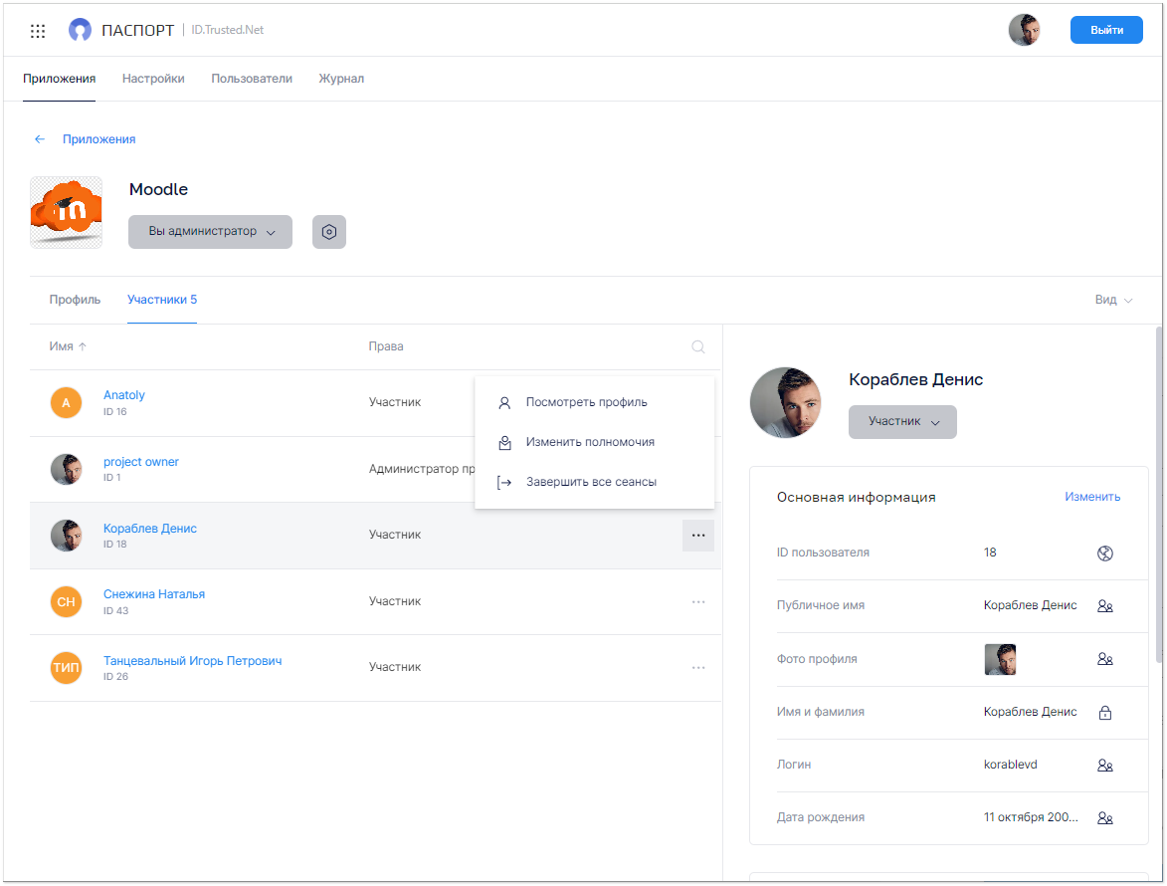Click visibility icon for Публичное имя row
The height and width of the screenshot is (886, 1167).
pos(1105,606)
